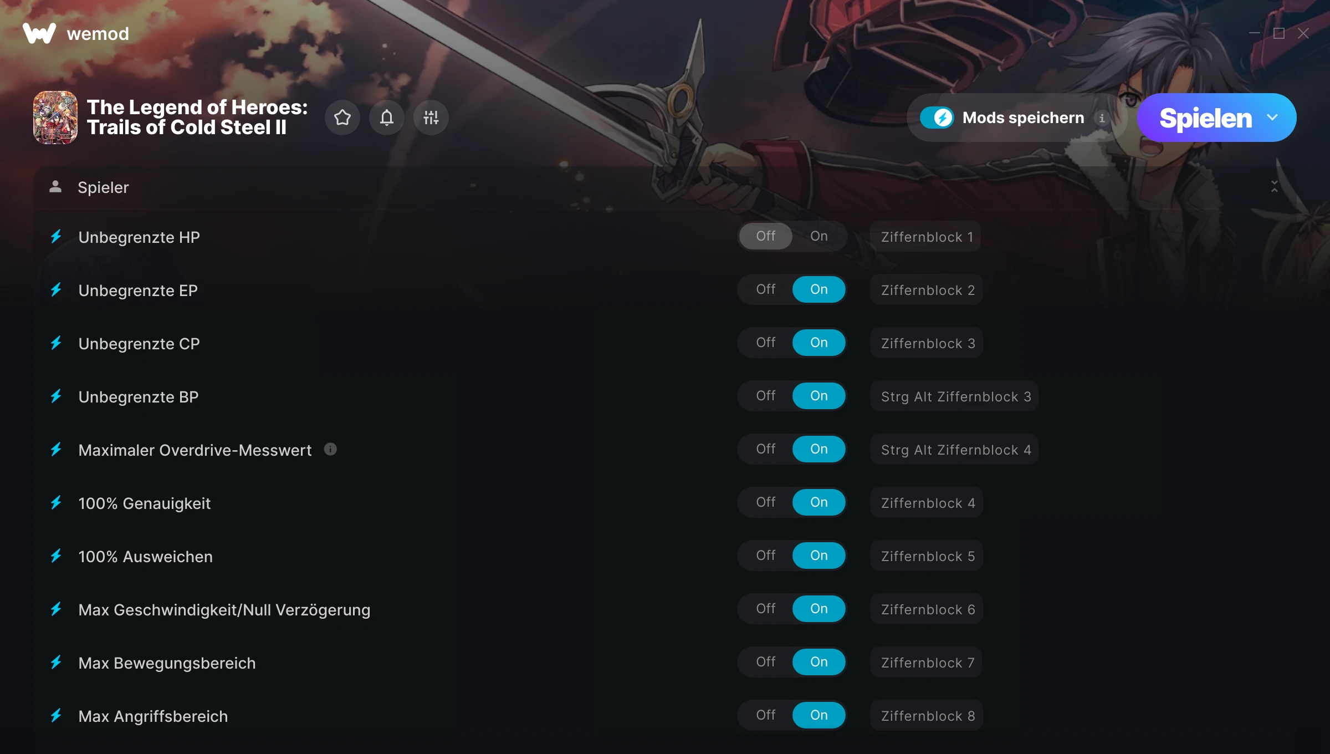This screenshot has height=754, width=1330.
Task: Click lightning icon next to Unbegrenzte HP
Action: pos(56,237)
